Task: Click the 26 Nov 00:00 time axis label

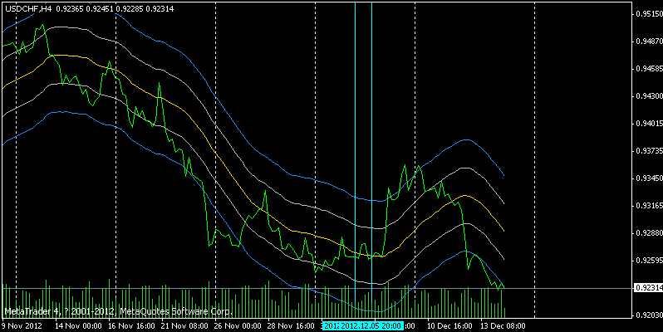Action: pos(238,326)
